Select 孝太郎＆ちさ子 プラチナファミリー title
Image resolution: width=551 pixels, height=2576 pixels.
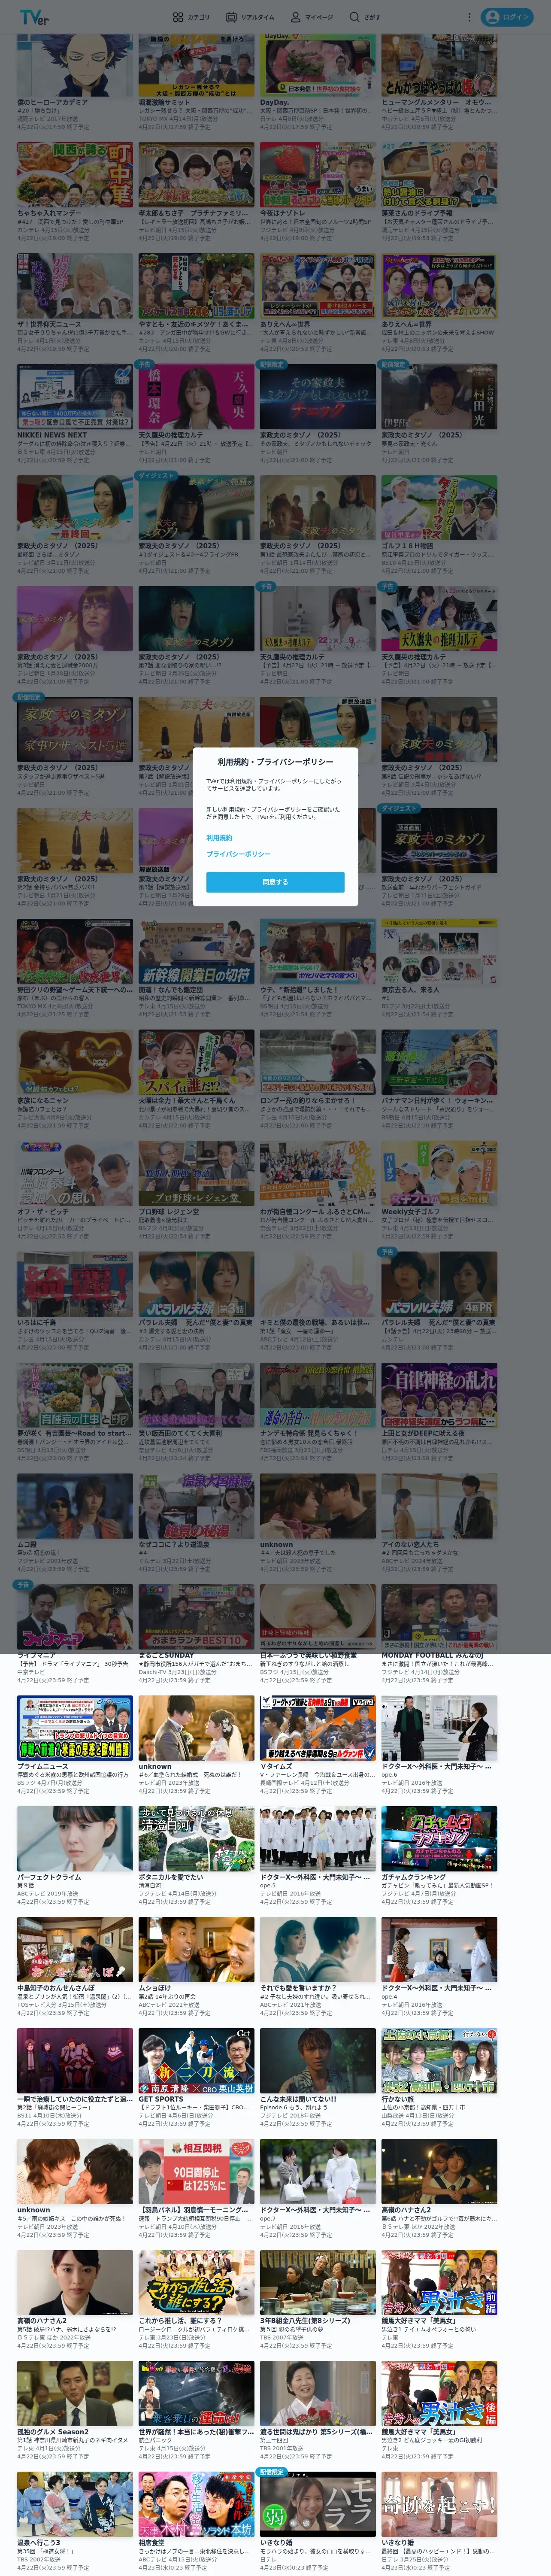point(196,213)
